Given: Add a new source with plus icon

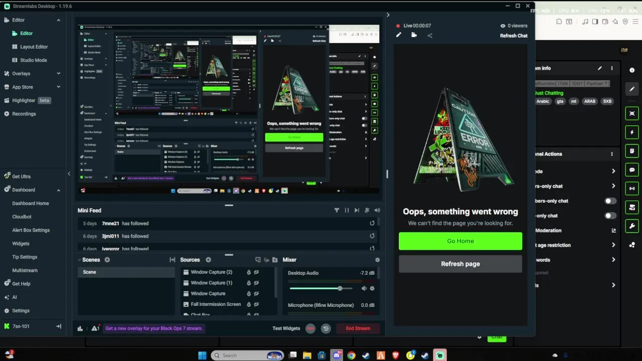Looking at the screenshot, I should coord(208,260).
